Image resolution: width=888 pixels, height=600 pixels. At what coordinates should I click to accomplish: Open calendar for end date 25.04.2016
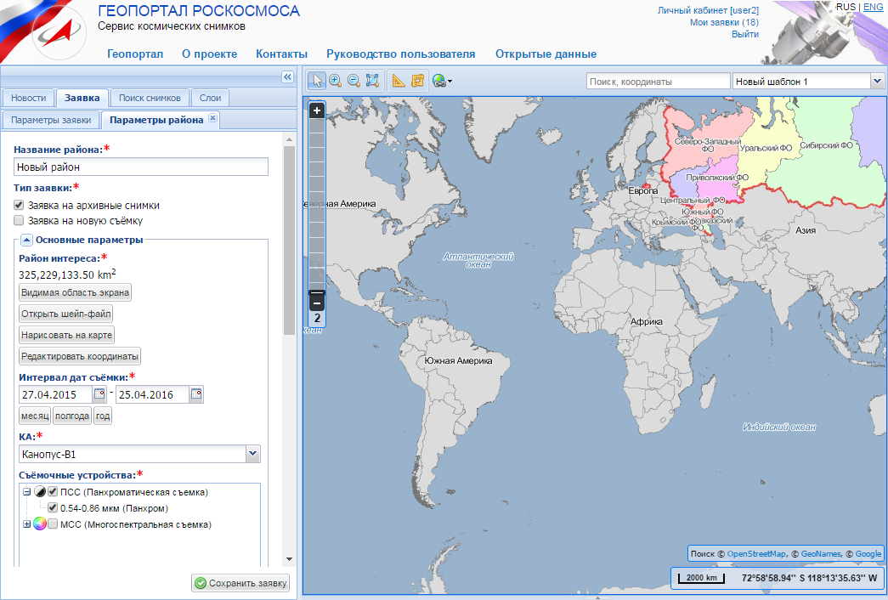196,393
